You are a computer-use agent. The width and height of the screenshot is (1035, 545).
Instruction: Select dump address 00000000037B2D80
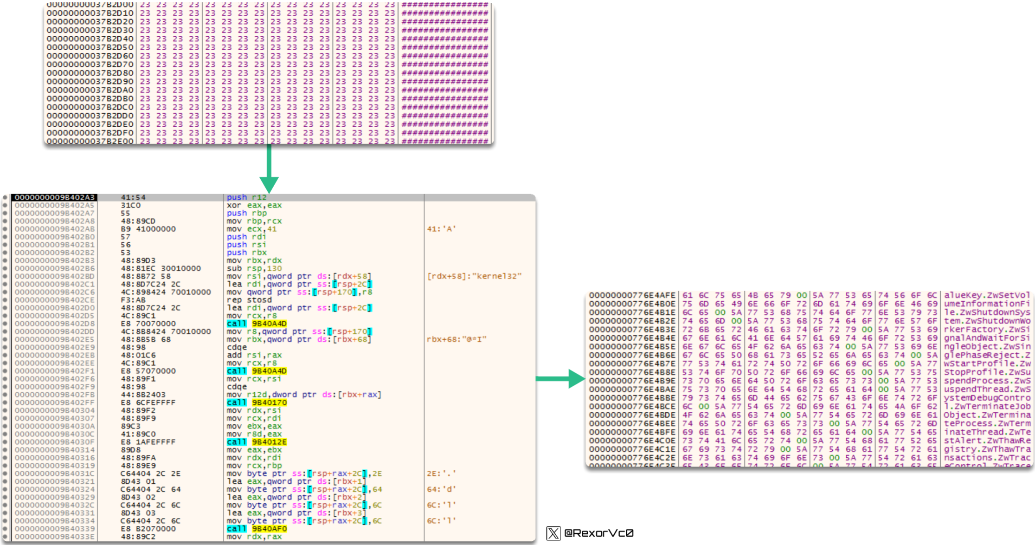90,73
